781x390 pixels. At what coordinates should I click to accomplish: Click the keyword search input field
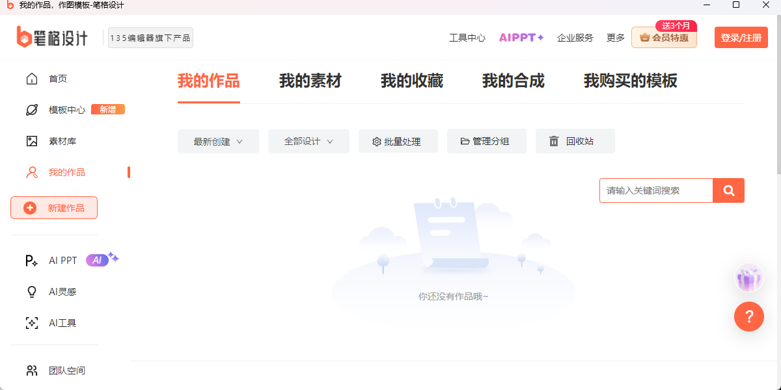[655, 190]
